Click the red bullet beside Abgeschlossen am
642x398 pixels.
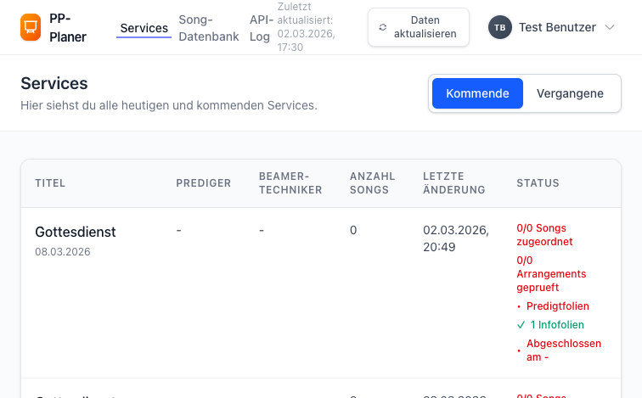pos(520,350)
